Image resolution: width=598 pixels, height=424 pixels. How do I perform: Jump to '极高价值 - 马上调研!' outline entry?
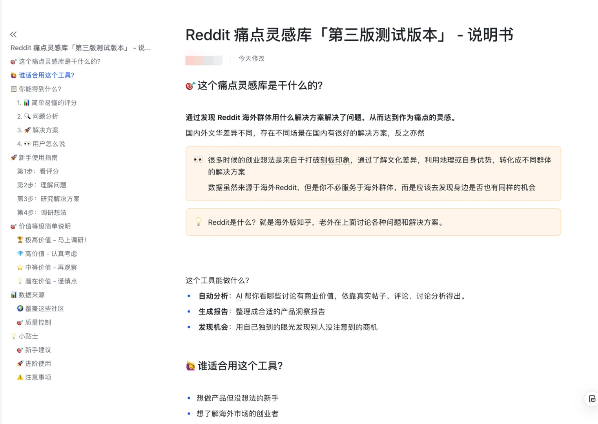pyautogui.click(x=52, y=240)
